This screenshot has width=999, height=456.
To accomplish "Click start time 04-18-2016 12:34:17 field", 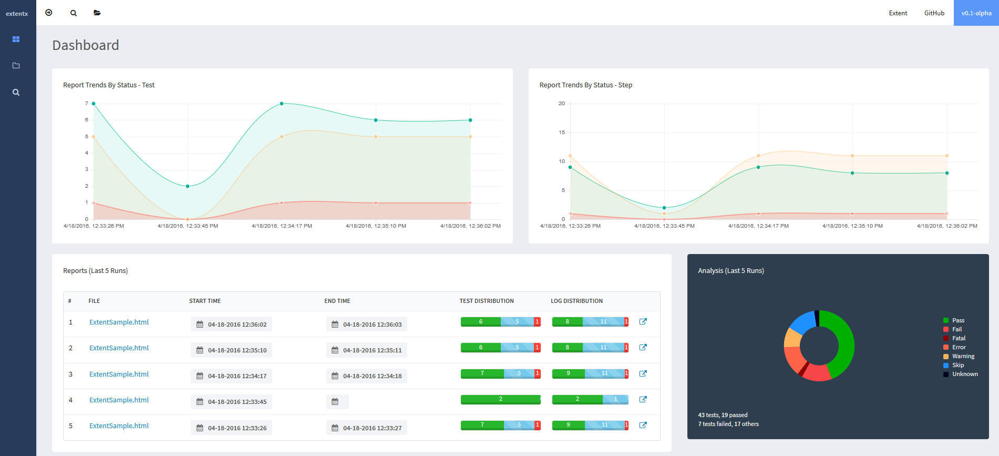I will pyautogui.click(x=232, y=376).
